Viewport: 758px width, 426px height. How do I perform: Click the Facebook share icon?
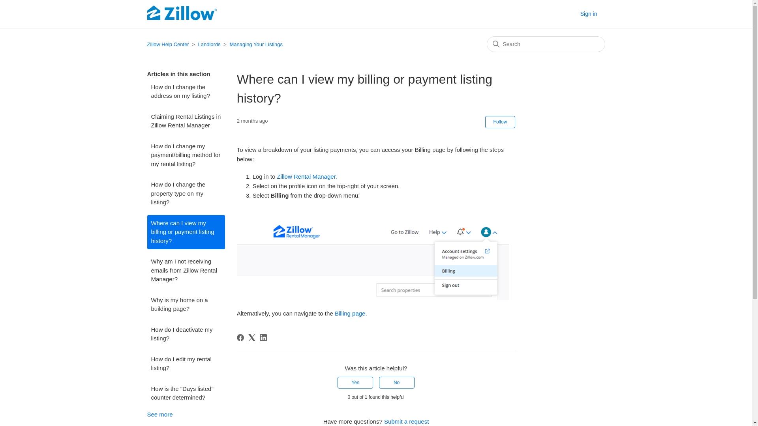[240, 338]
